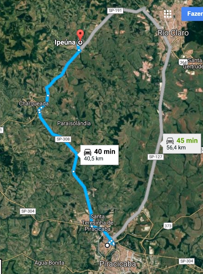Image resolution: width=203 pixels, height=274 pixels.
Task: Click the Charqueada town label
Action: 34,104
